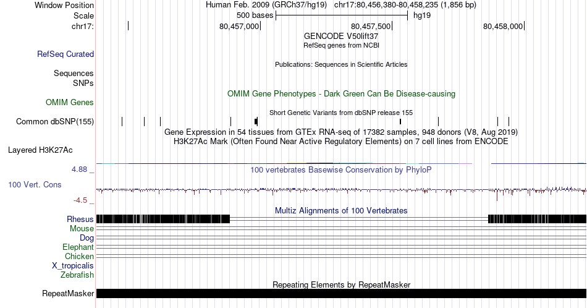Click the PhyloP minimum value -4.5
The width and height of the screenshot is (587, 308).
[80, 200]
